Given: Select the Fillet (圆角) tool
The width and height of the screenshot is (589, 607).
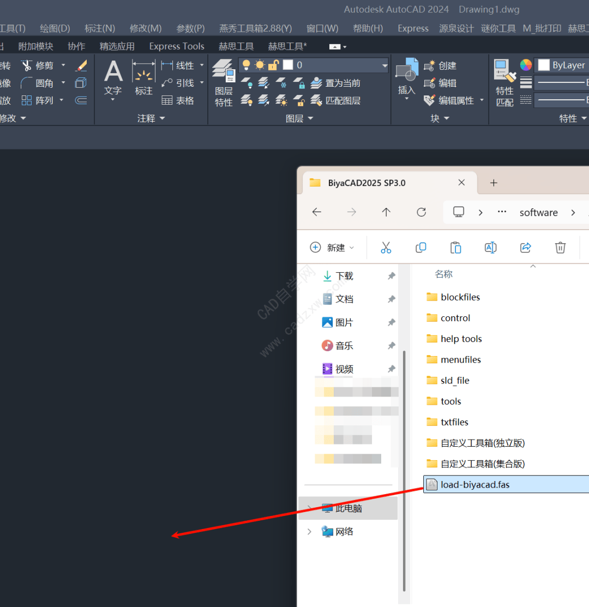Looking at the screenshot, I should tap(37, 83).
